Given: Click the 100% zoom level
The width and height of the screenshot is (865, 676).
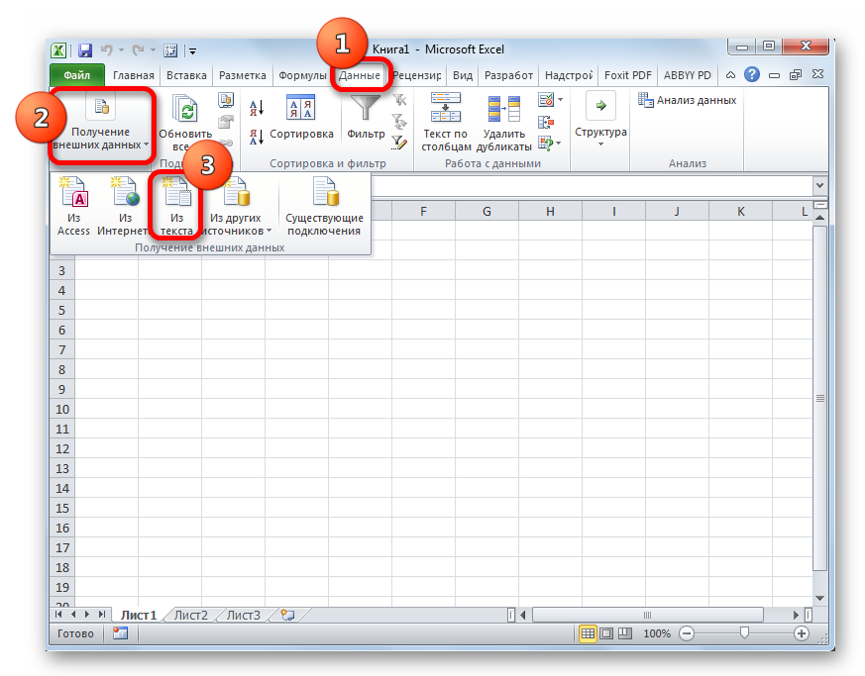Looking at the screenshot, I should [x=657, y=633].
